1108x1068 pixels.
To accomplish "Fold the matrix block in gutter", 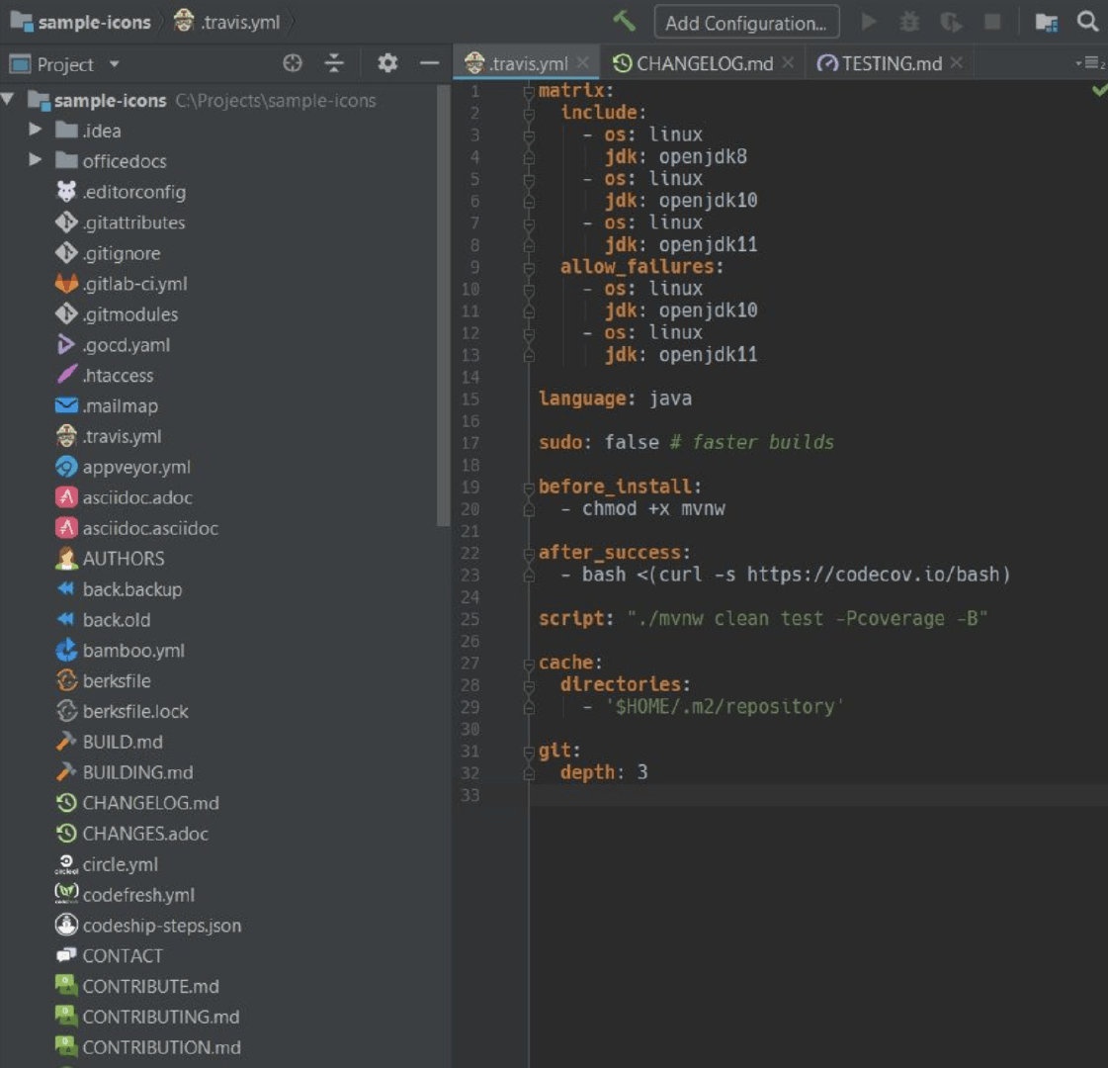I will (x=530, y=91).
